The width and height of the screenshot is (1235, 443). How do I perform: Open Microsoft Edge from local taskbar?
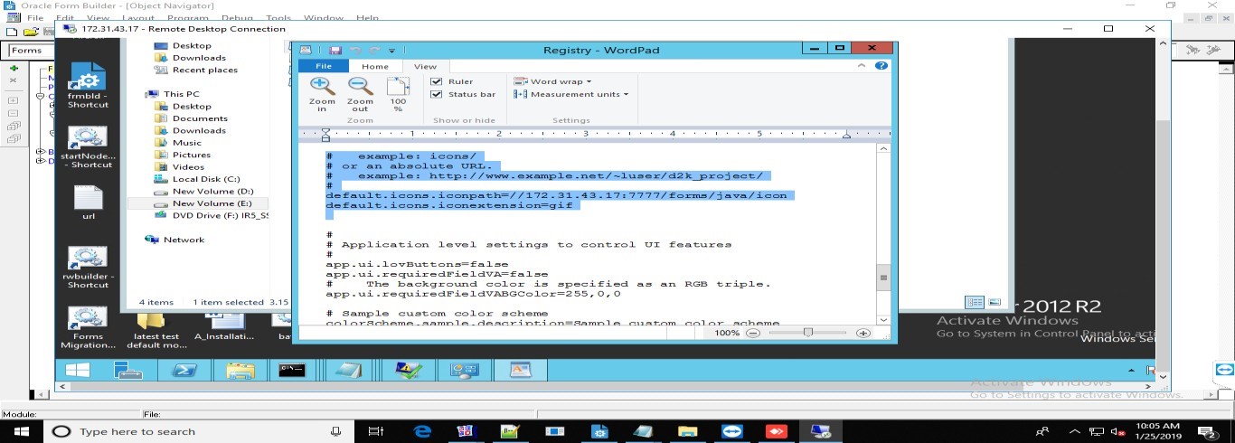pos(422,431)
